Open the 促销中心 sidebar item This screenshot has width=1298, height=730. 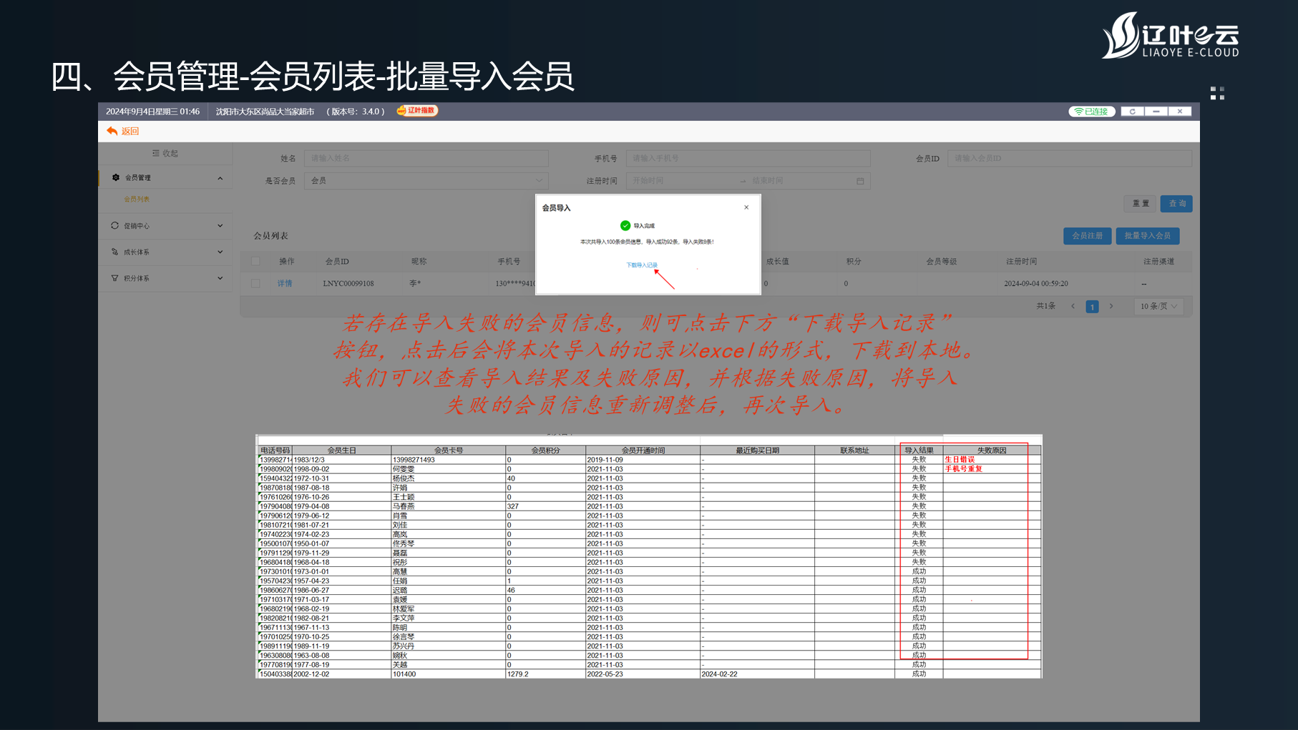click(x=165, y=225)
